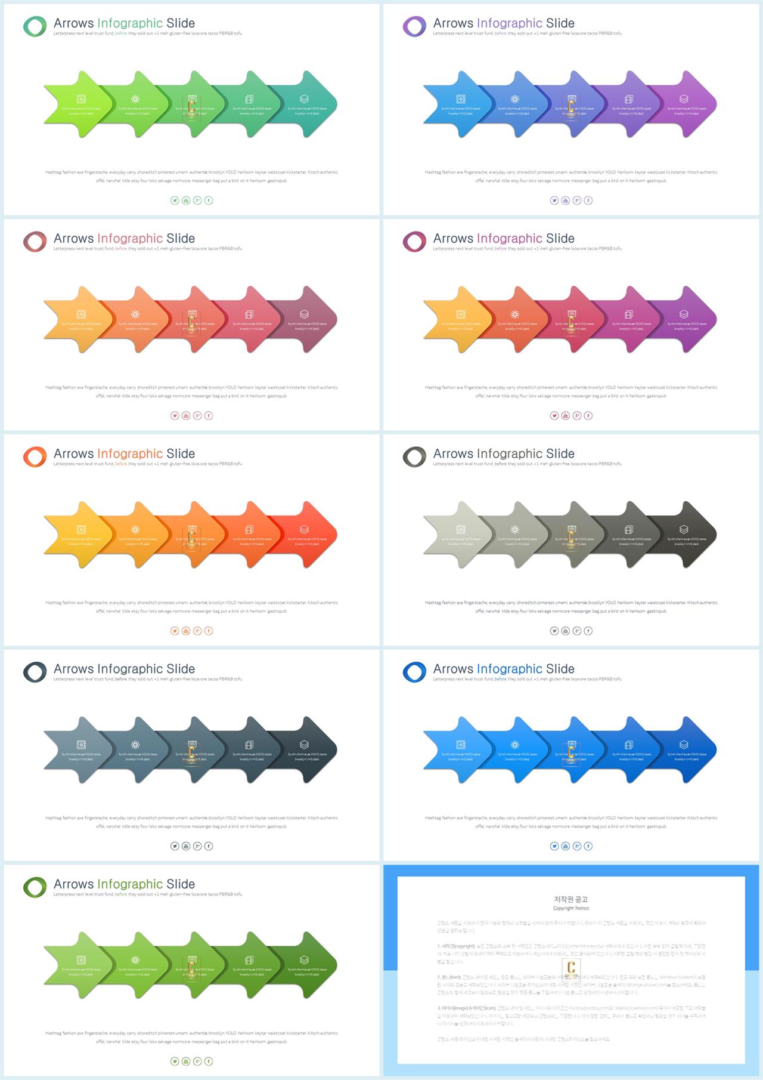Click the teal ring logo on the first slide
Screen dimensions: 763x1080
(35, 26)
